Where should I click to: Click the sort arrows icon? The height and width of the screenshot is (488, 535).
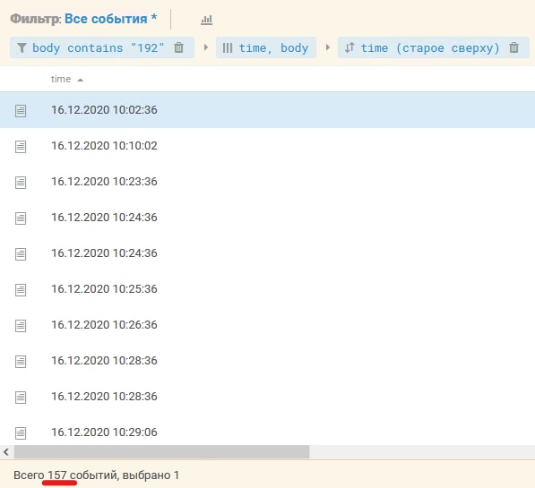349,47
